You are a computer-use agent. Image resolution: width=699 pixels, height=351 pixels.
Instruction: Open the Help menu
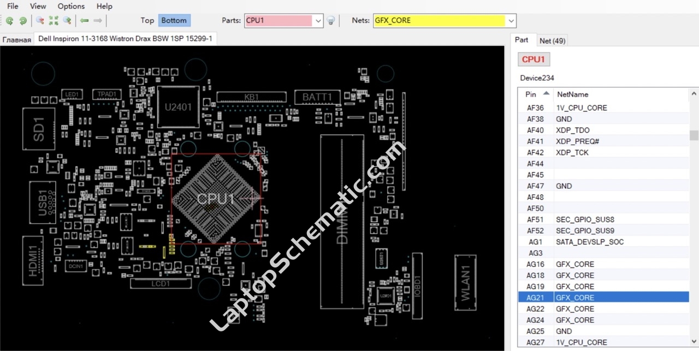pyautogui.click(x=104, y=6)
